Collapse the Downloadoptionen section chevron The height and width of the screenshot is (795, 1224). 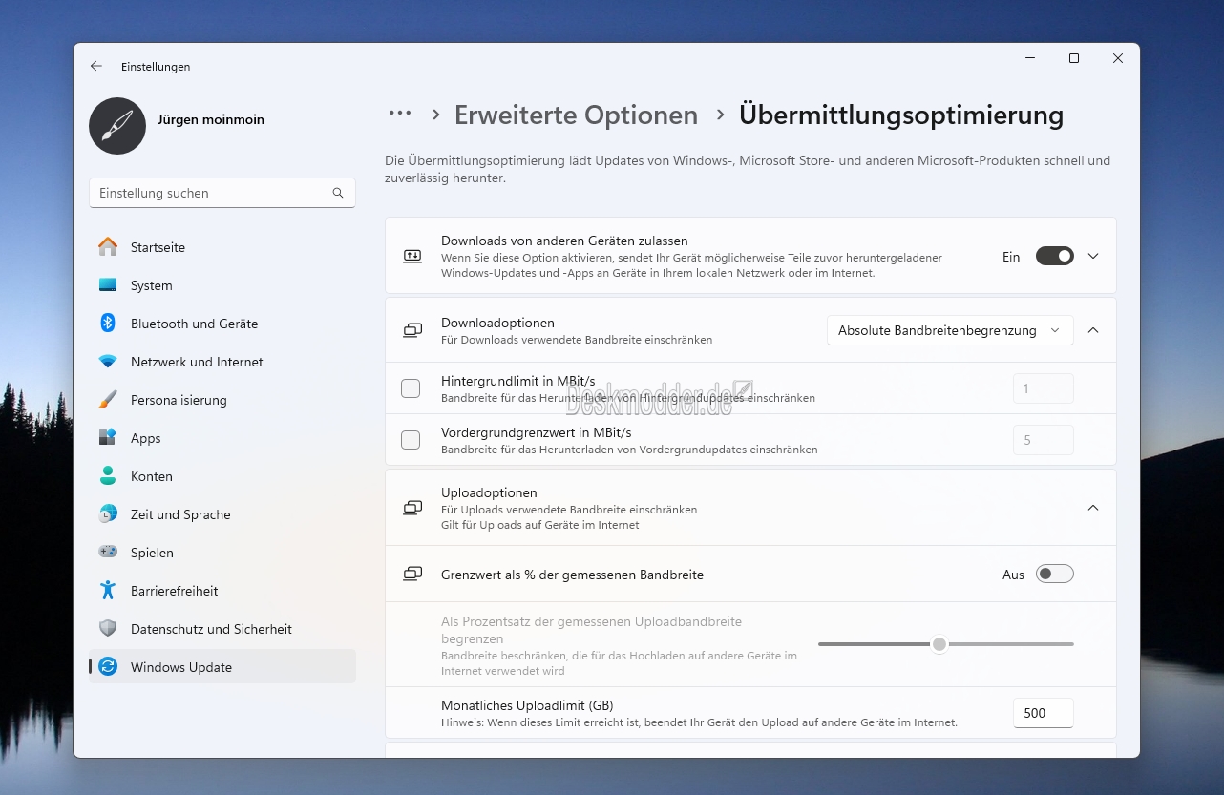pos(1094,330)
